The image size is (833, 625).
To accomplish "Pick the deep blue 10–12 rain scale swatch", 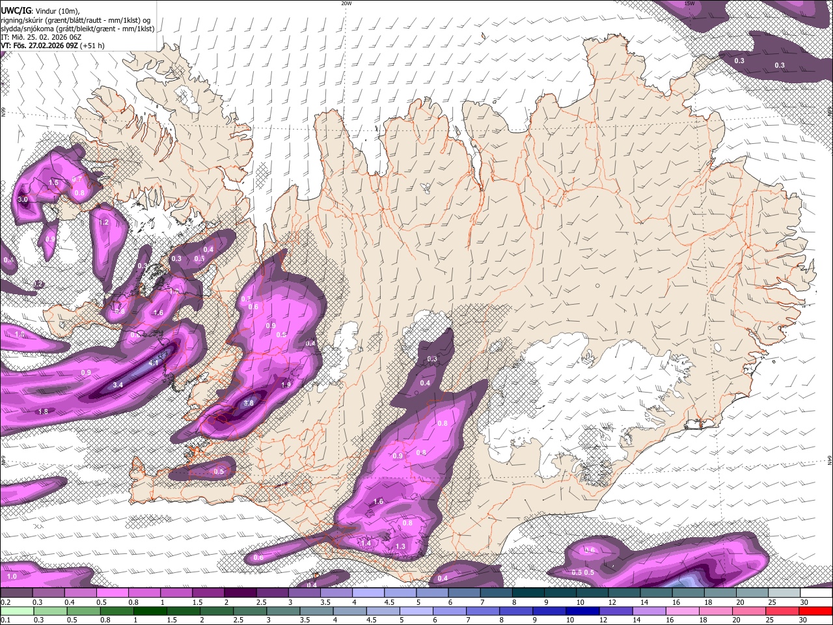I will pyautogui.click(x=582, y=611).
